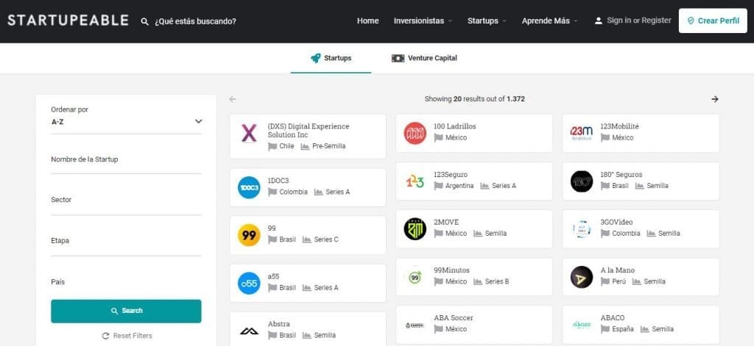Viewport: 754px width, 346px height.
Task: Open the Home menu item
Action: (368, 21)
